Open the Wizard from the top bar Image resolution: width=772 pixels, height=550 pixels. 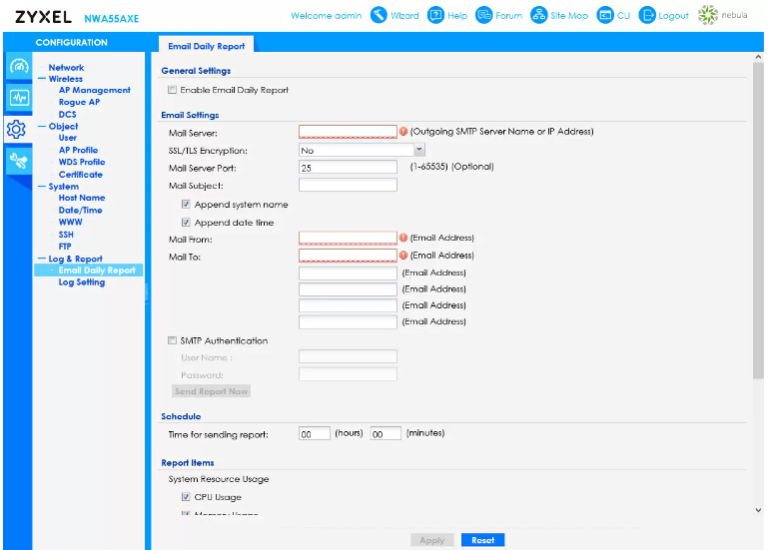click(x=379, y=16)
